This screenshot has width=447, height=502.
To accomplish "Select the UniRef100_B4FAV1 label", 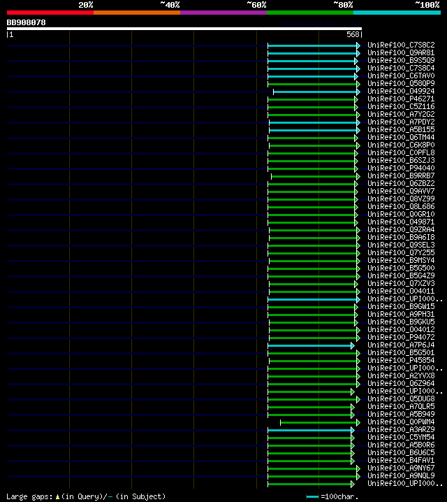I will tap(401, 460).
